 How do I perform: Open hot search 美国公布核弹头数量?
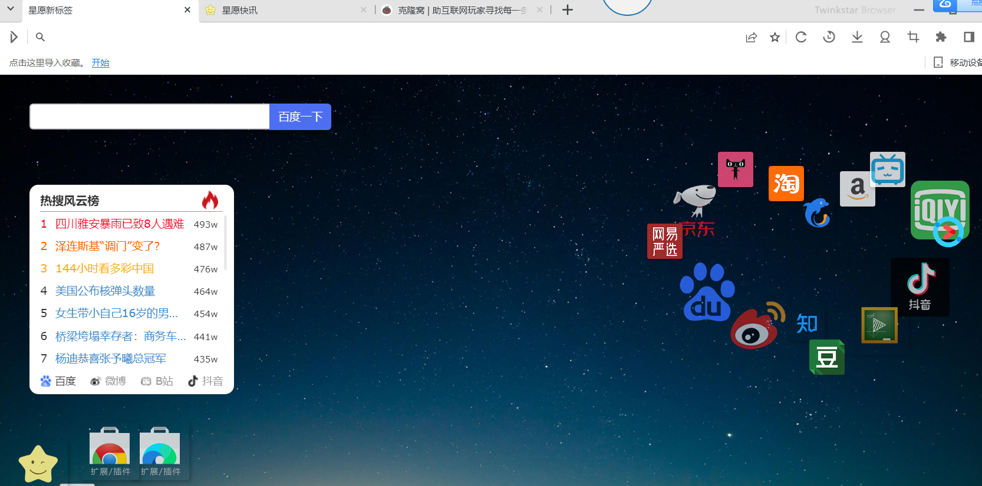pyautogui.click(x=105, y=291)
